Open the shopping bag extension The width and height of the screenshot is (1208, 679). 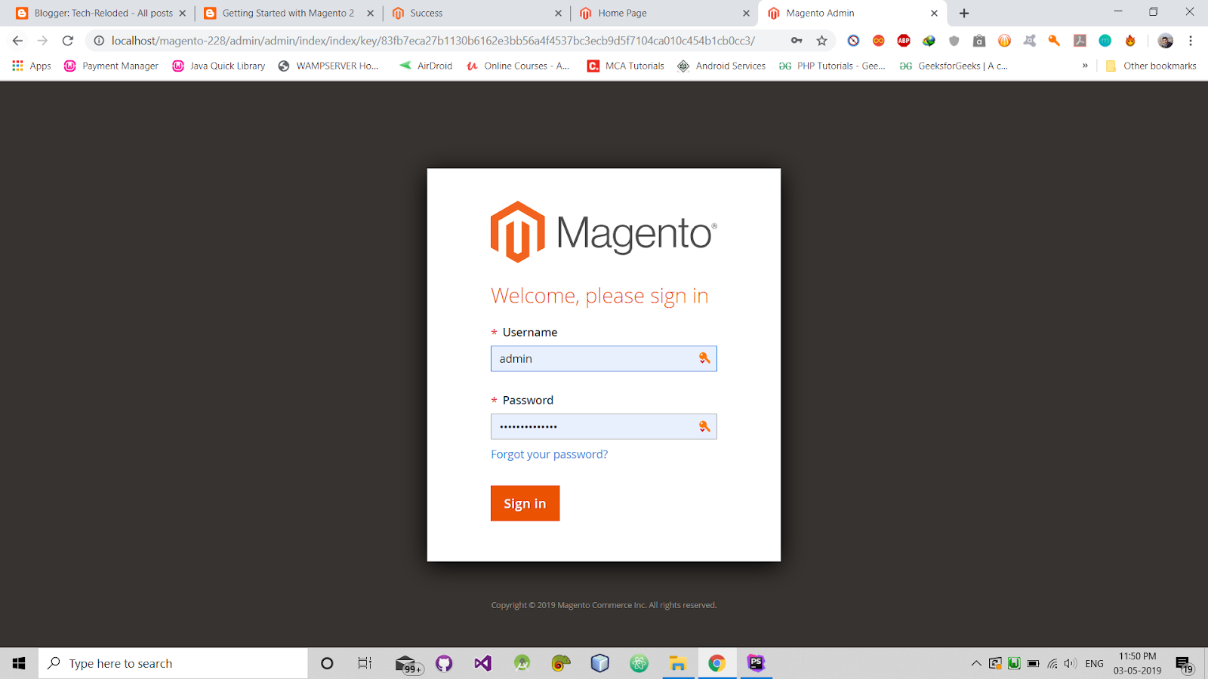(979, 41)
